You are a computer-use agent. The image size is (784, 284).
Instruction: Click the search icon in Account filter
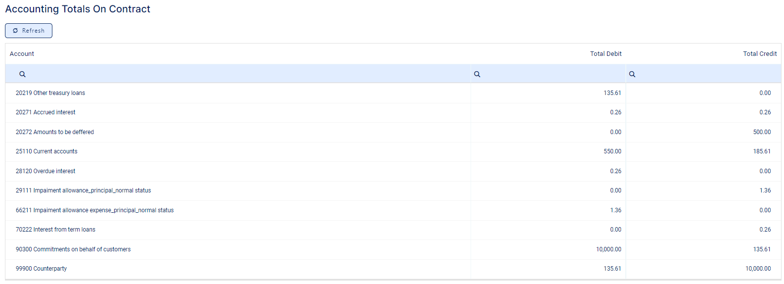(x=22, y=74)
